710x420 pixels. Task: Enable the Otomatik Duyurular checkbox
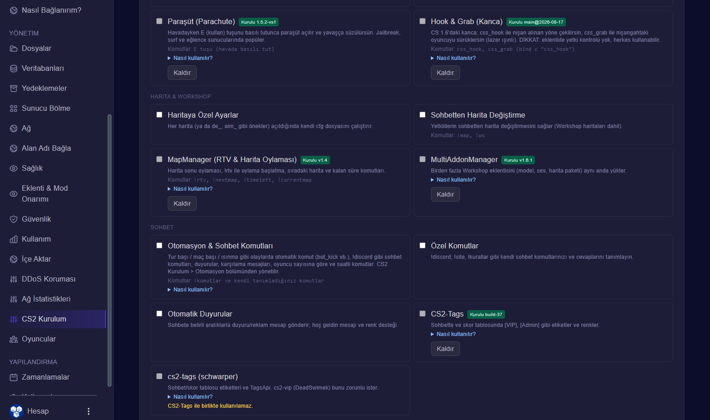pos(159,314)
